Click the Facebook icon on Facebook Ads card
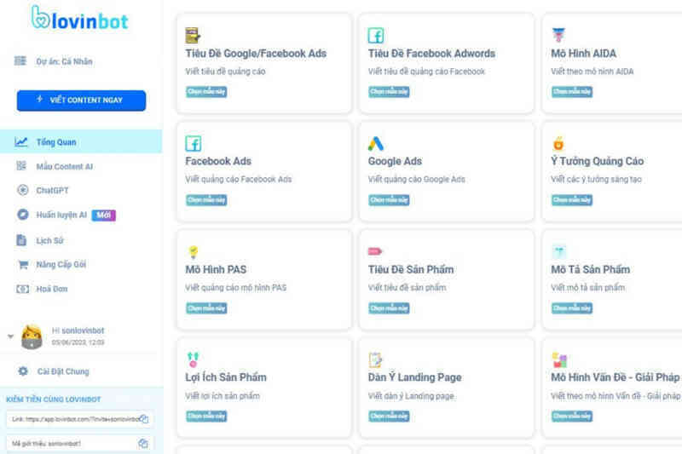The height and width of the screenshot is (454, 682). (x=194, y=143)
